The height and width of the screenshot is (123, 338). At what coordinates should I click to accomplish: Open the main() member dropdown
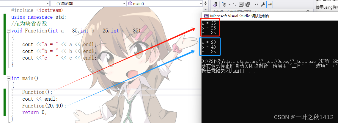click(165, 4)
